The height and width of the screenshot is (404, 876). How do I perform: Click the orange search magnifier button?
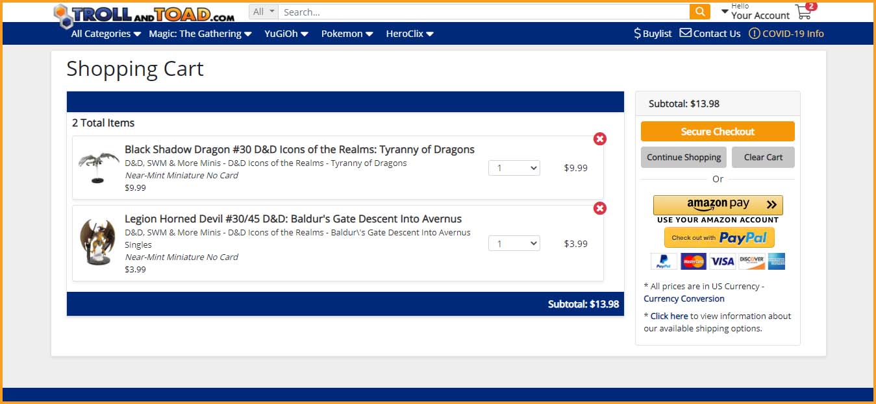(x=699, y=12)
